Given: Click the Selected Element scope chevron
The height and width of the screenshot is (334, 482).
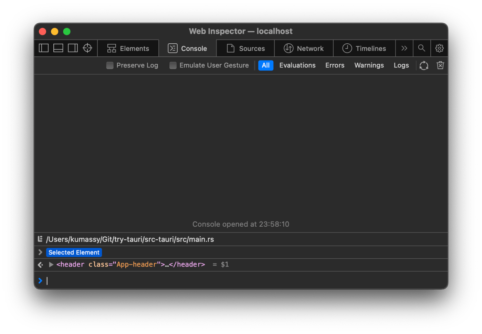Looking at the screenshot, I should pyautogui.click(x=40, y=252).
